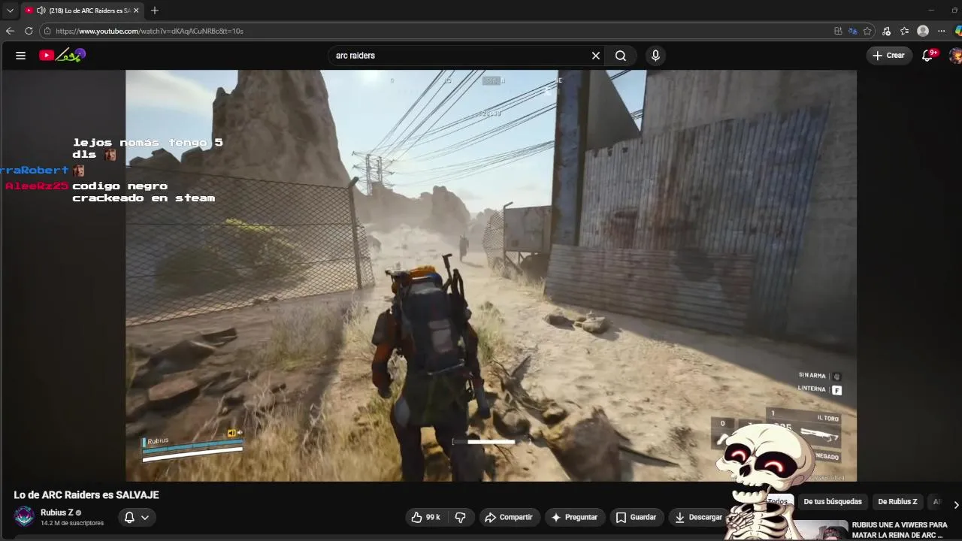Run the search with the magnifier button
Screen dimensions: 962x541
point(621,56)
